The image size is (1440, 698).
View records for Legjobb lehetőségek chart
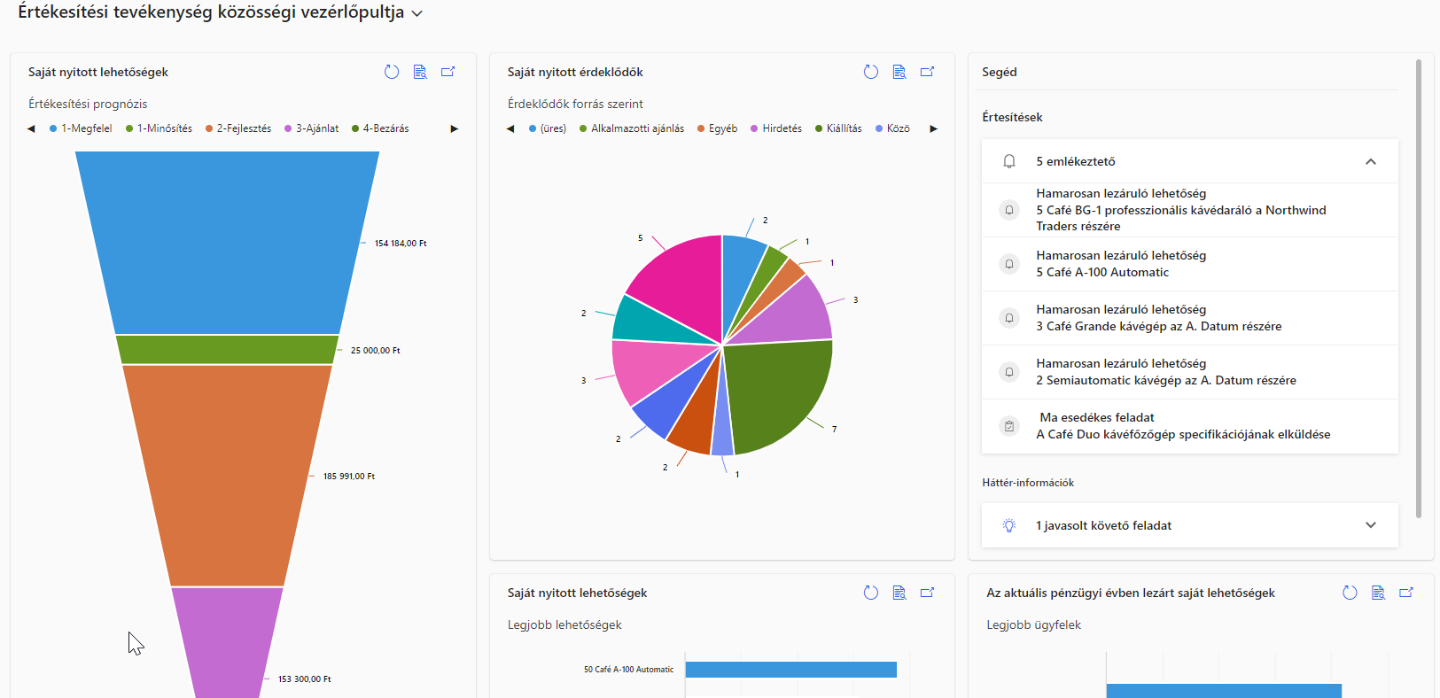coord(899,593)
